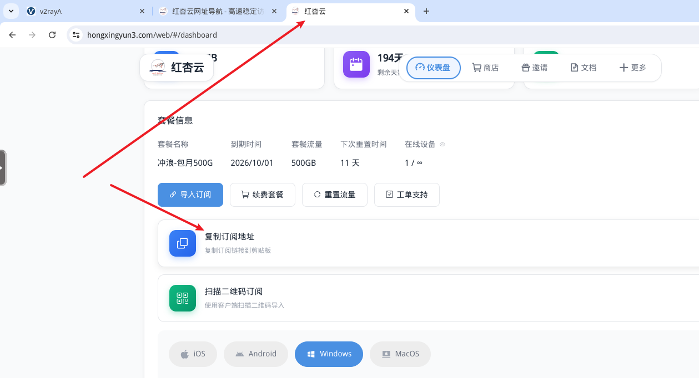699x378 pixels.
Task: Select the iOS platform option
Action: coord(193,354)
